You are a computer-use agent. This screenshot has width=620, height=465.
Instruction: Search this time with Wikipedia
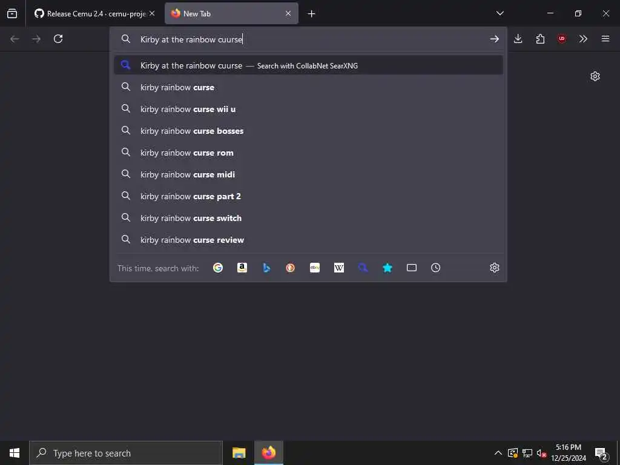pyautogui.click(x=339, y=268)
